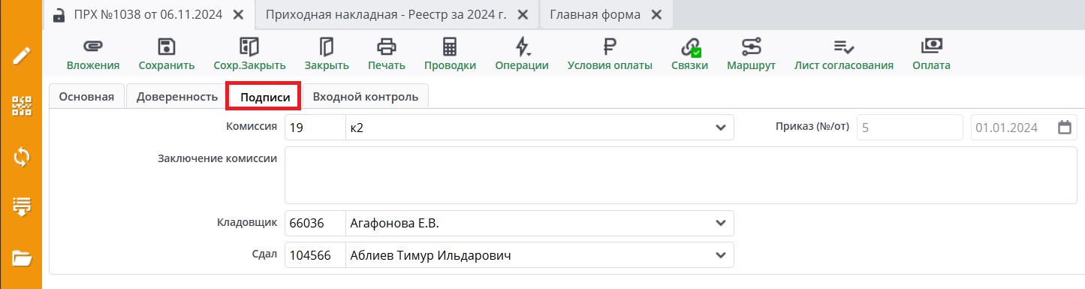Click the Кладовщик code field 66036
The width and height of the screenshot is (1085, 289).
pyautogui.click(x=315, y=223)
